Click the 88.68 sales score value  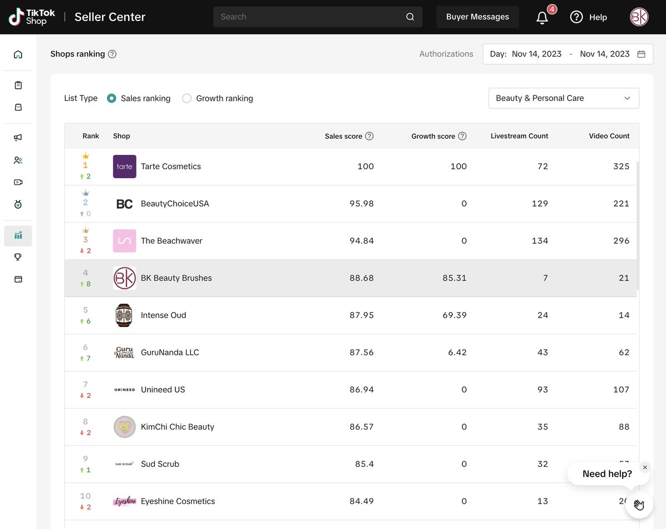362,278
